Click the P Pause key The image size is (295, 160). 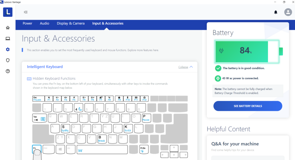[146, 118]
